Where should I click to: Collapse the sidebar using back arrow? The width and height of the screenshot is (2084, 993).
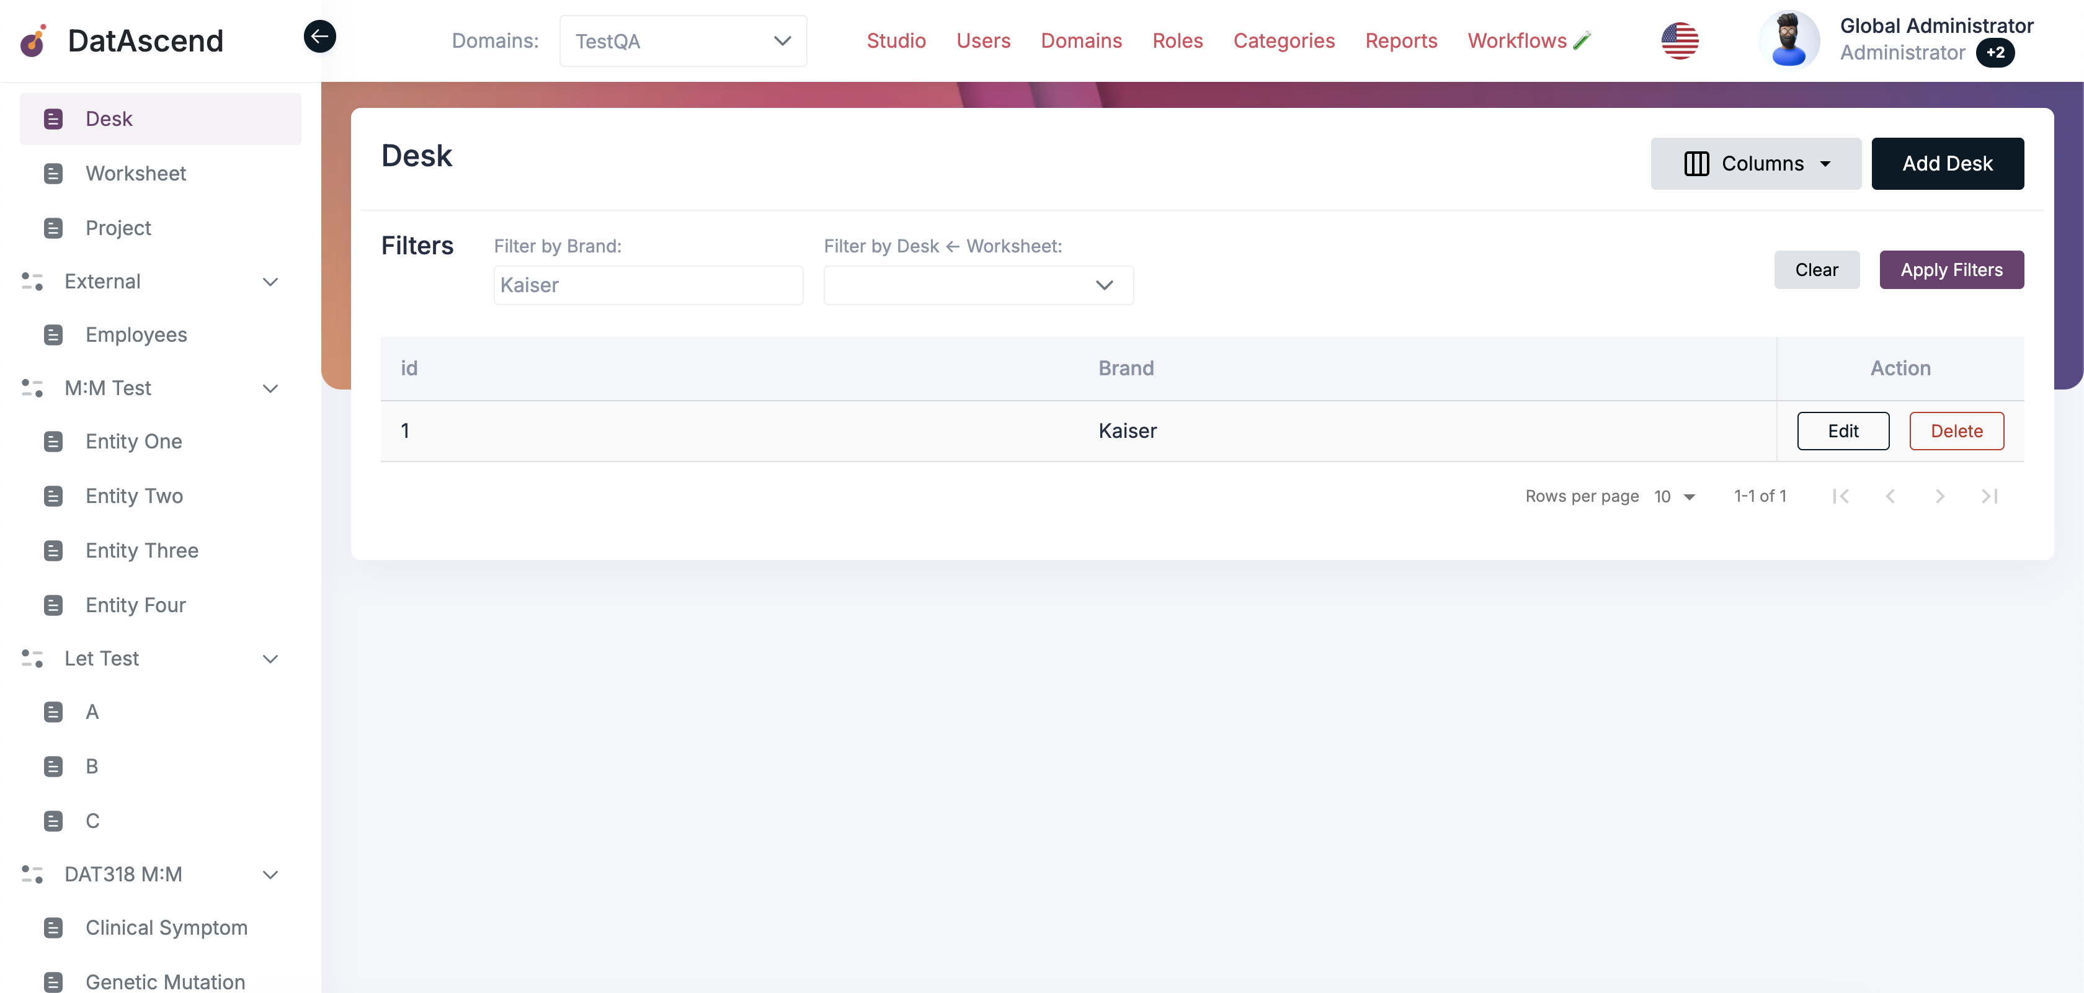pos(319,35)
